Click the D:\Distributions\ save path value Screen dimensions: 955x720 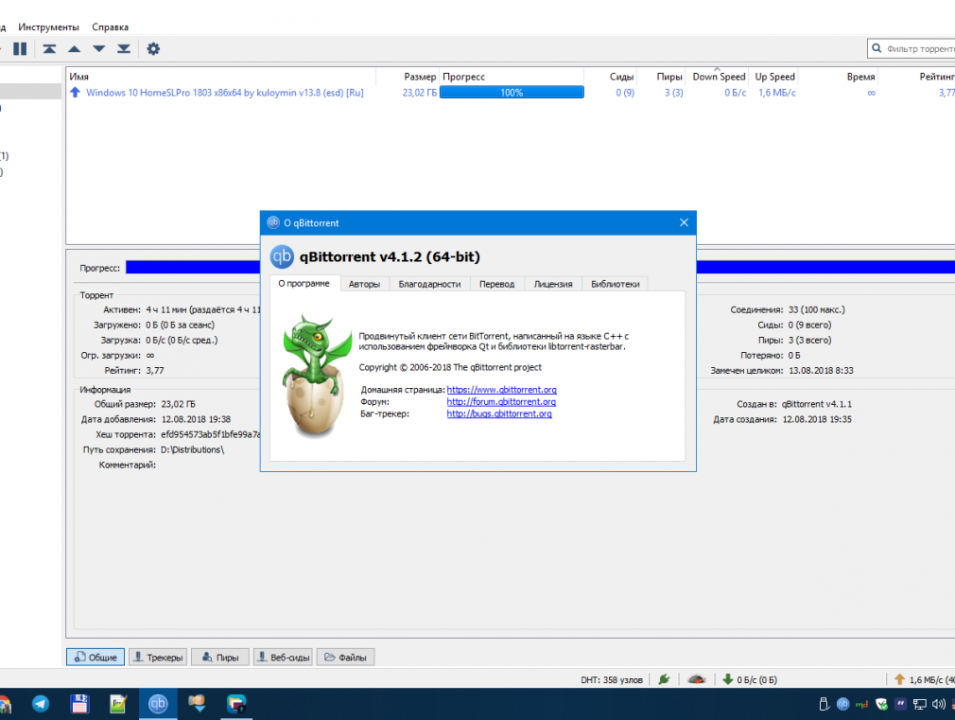(x=193, y=449)
